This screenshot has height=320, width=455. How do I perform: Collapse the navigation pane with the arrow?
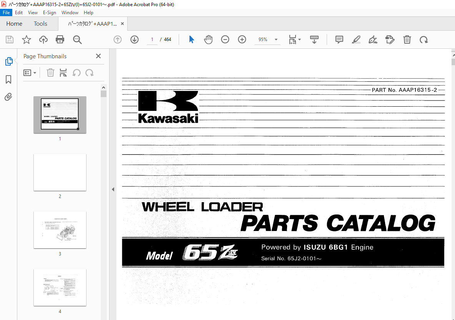click(113, 189)
